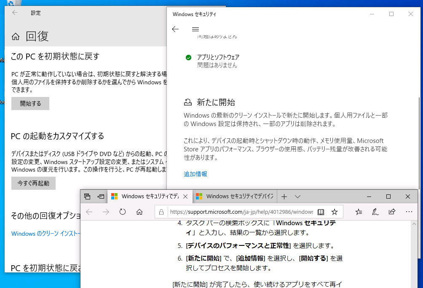Click the アプリとソフトウェア item text
The image size is (423, 288).
218,57
